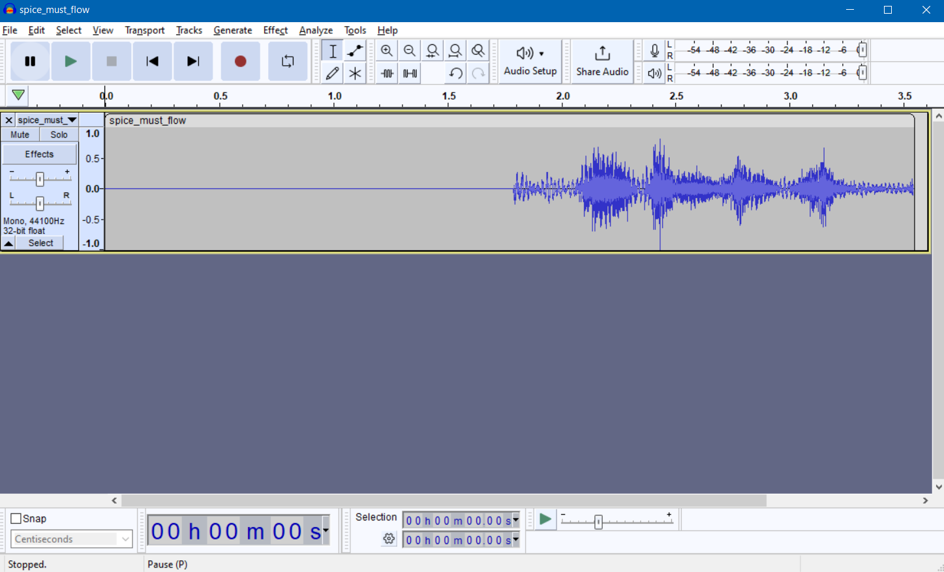Click the Select button on the track

coord(40,242)
